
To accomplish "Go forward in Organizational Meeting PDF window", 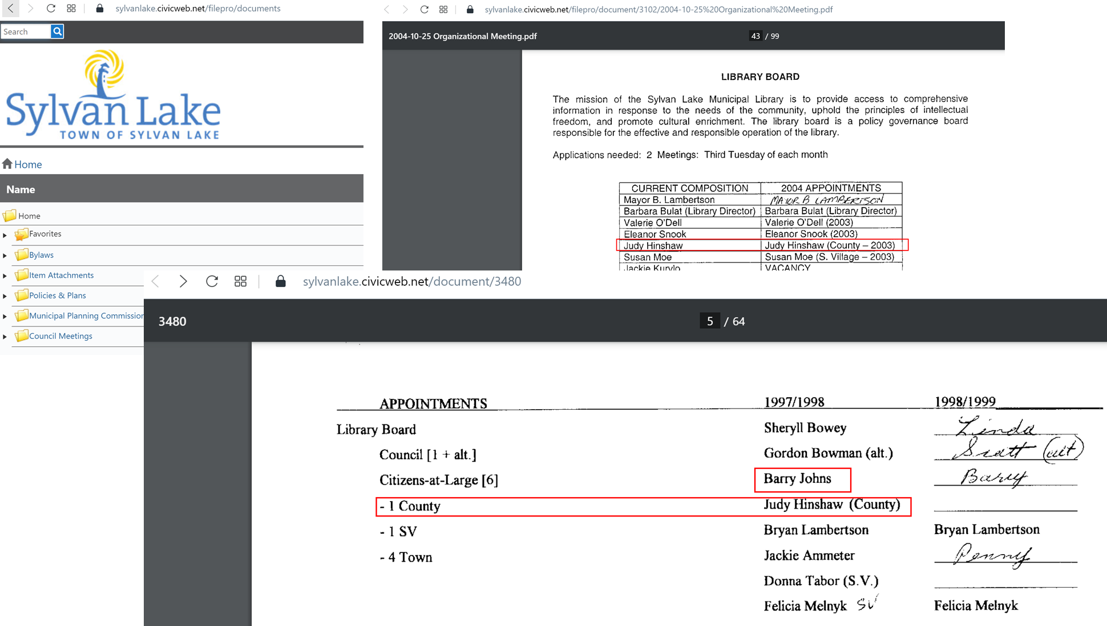I will click(405, 10).
